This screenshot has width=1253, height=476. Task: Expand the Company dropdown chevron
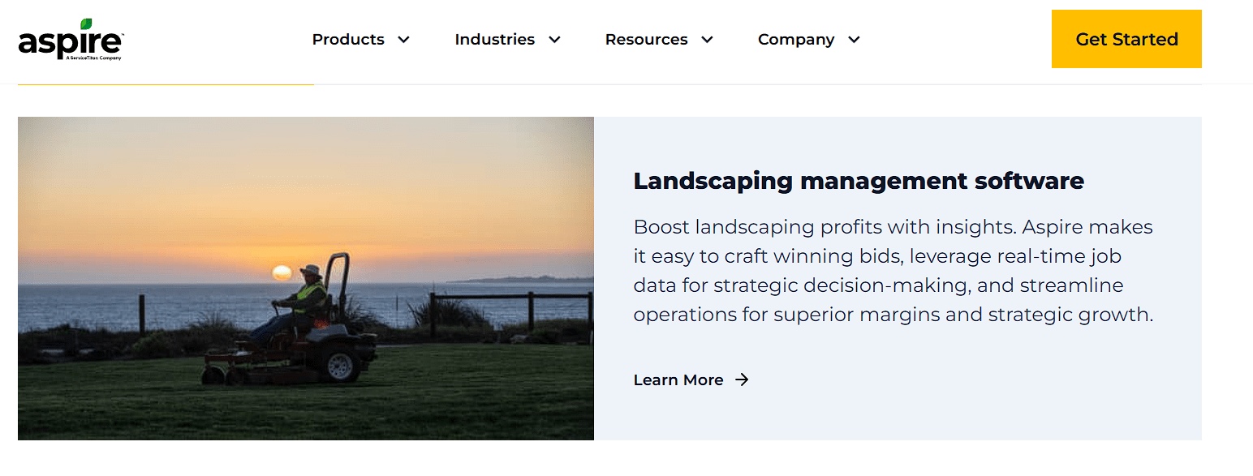854,39
